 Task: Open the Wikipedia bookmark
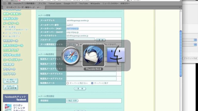click(x=95, y=4)
